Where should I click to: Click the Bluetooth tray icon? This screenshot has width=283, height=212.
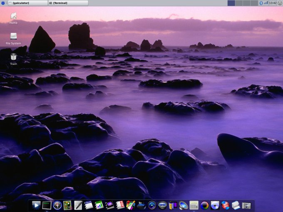click(x=261, y=3)
